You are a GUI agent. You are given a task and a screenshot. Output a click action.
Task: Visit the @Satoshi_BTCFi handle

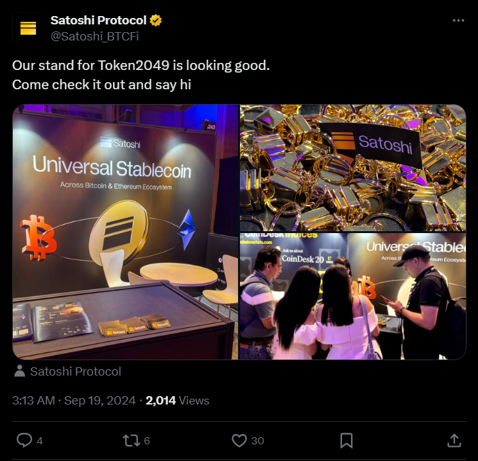pyautogui.click(x=94, y=37)
